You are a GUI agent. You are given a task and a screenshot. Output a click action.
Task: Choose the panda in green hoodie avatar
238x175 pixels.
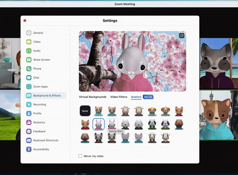click(152, 124)
